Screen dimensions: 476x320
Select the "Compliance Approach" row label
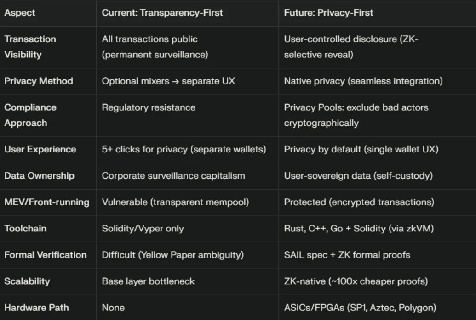tap(30, 115)
